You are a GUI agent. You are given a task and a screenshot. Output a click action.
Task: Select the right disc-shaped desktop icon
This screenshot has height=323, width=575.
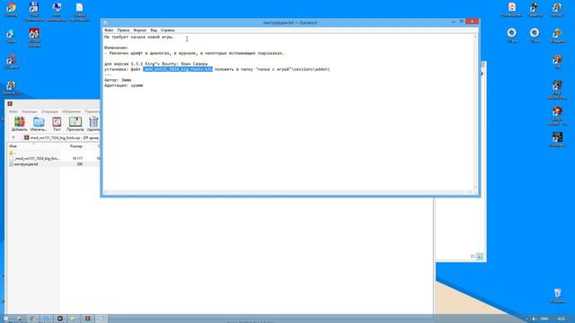(x=535, y=35)
